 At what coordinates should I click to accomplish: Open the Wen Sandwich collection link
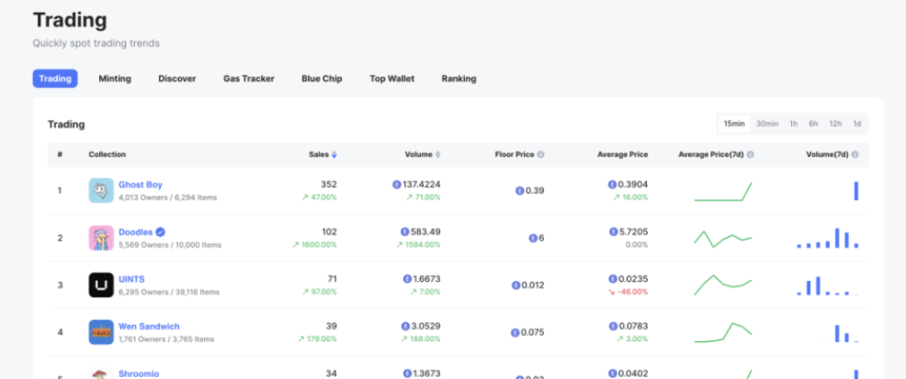coord(149,326)
